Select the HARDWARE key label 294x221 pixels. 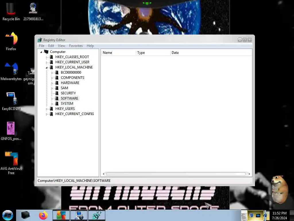70,83
